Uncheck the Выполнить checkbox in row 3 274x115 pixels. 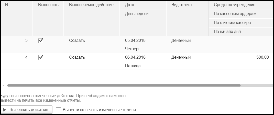tap(41, 41)
